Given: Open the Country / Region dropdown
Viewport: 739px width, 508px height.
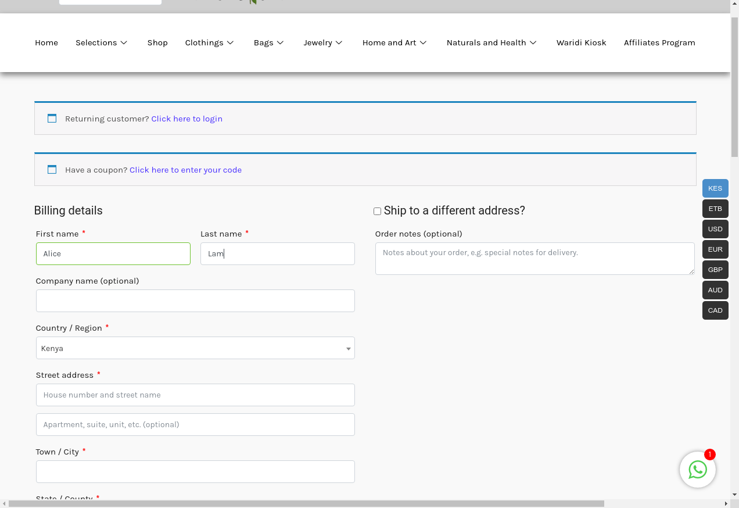Looking at the screenshot, I should click(195, 348).
